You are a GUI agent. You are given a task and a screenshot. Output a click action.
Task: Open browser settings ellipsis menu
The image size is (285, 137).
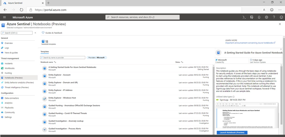[280, 10]
